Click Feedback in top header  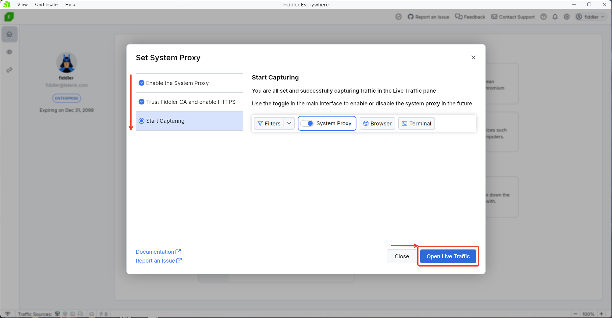pyautogui.click(x=470, y=17)
